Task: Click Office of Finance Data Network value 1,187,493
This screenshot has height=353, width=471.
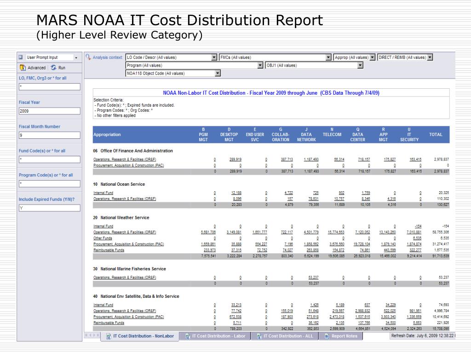Action: [x=311, y=159]
